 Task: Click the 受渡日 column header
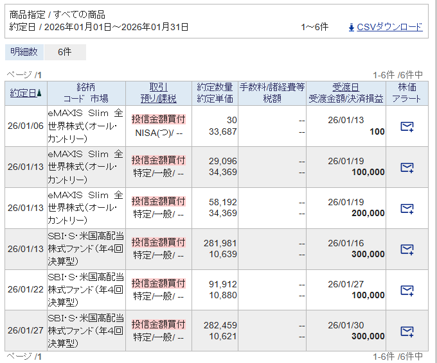click(x=346, y=87)
